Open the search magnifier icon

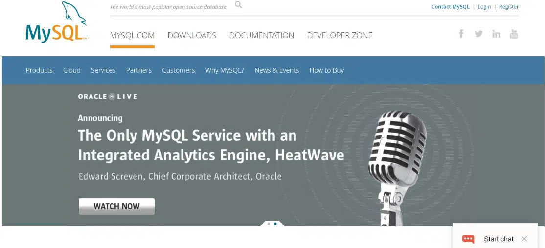pyautogui.click(x=238, y=5)
